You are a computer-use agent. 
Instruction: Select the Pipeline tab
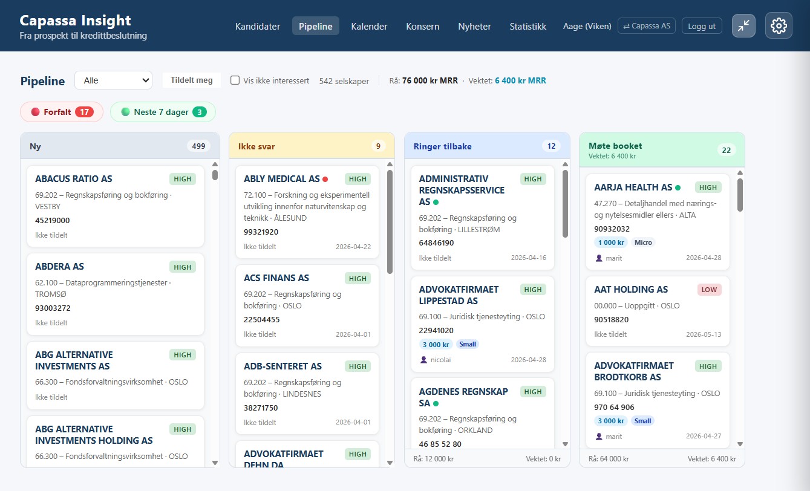(316, 26)
